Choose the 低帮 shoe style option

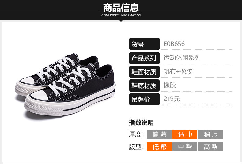pyautogui.click(x=159, y=147)
